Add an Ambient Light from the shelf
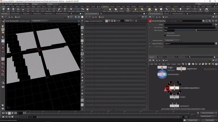Screen dimensions: 218x122 tap(181, 10)
